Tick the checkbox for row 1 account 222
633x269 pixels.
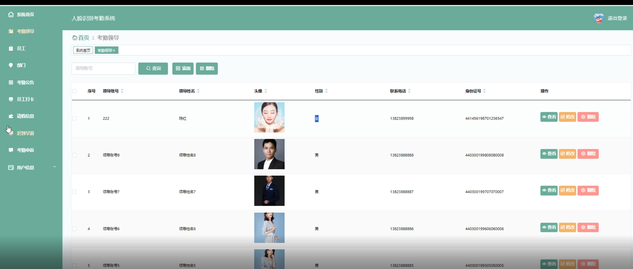pos(75,118)
